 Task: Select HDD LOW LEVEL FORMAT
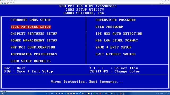pos(117,40)
